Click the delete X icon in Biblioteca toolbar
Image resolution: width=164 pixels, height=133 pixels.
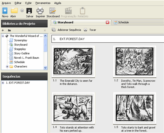(45, 30)
